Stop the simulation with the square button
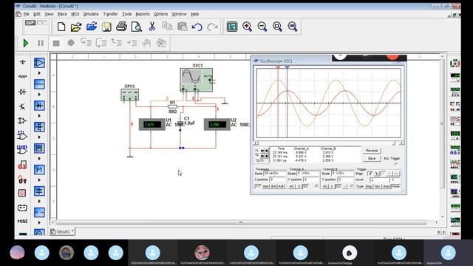The height and width of the screenshot is (266, 473). [56, 43]
